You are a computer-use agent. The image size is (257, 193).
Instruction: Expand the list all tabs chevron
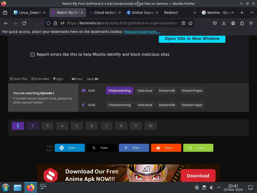[x=252, y=13]
